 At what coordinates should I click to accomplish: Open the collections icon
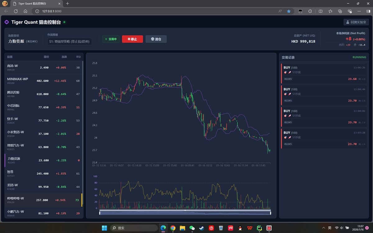pyautogui.click(x=340, y=11)
